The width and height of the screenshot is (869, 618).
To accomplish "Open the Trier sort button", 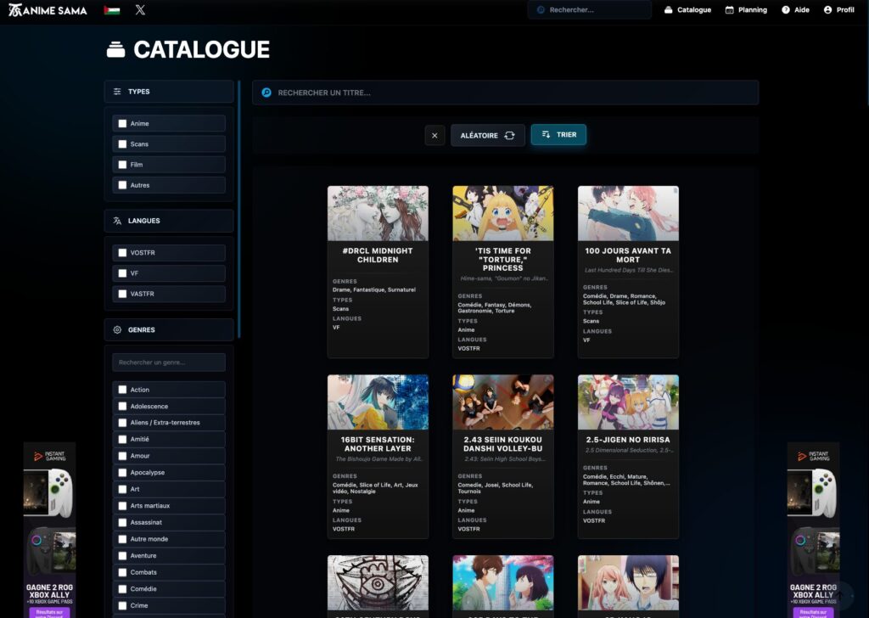I will (558, 135).
